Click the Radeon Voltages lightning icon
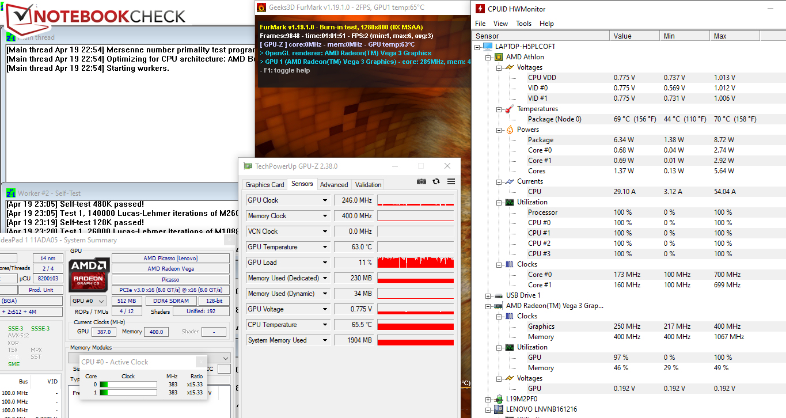This screenshot has width=786, height=418. [510, 378]
